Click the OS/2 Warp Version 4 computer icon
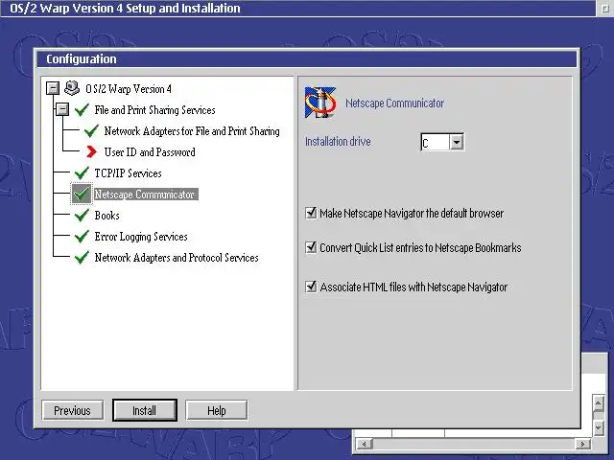Screen dimensions: 614x460 (x=72, y=88)
